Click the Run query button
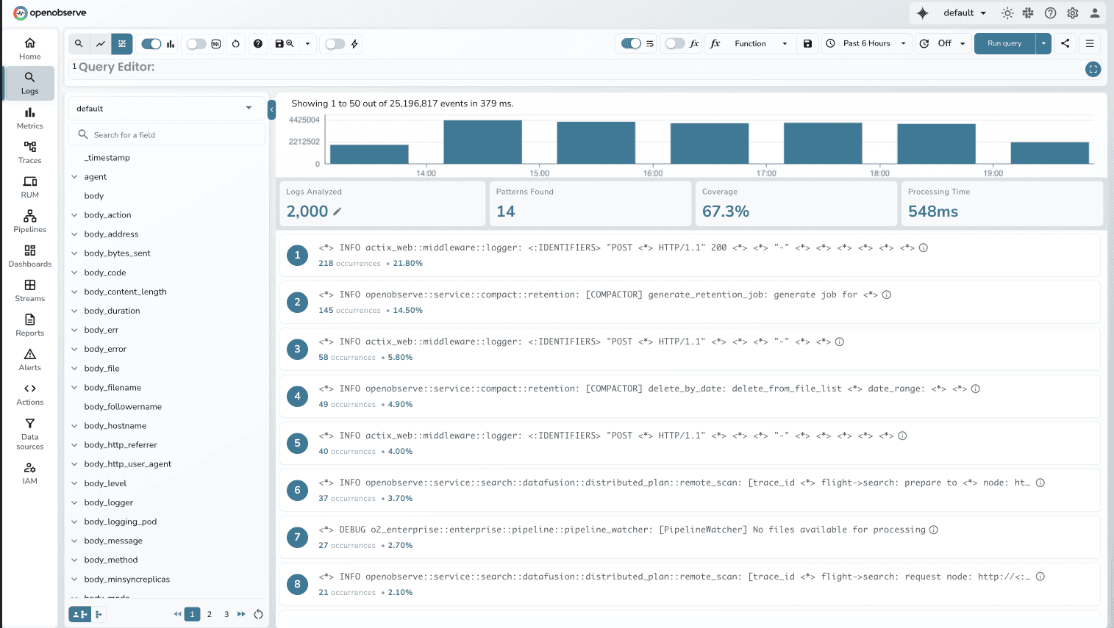The height and width of the screenshot is (628, 1114). 1004,43
